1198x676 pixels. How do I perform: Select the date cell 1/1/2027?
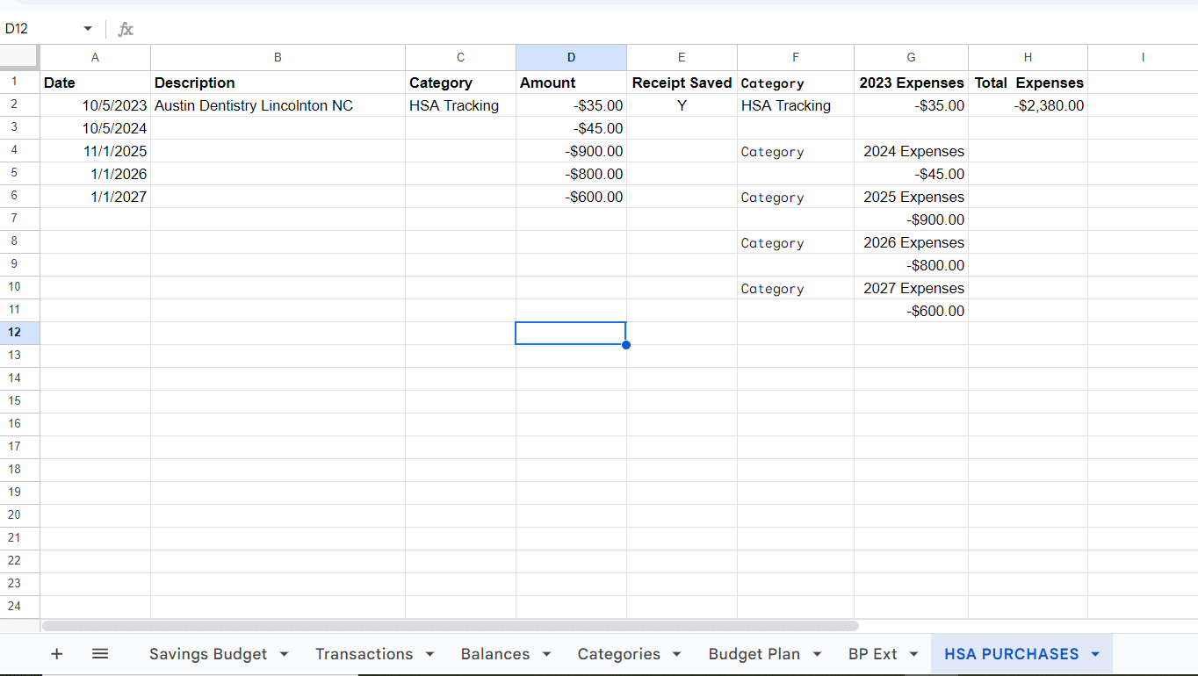pyautogui.click(x=95, y=197)
